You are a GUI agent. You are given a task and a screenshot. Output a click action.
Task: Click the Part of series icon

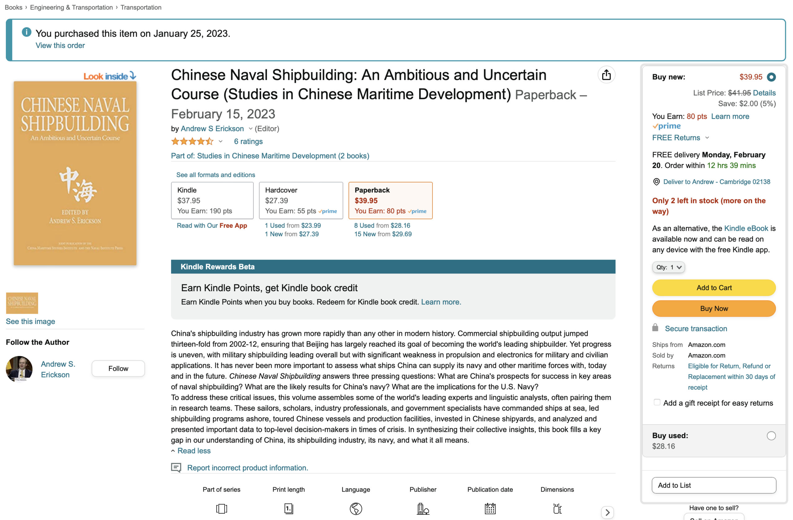(221, 509)
